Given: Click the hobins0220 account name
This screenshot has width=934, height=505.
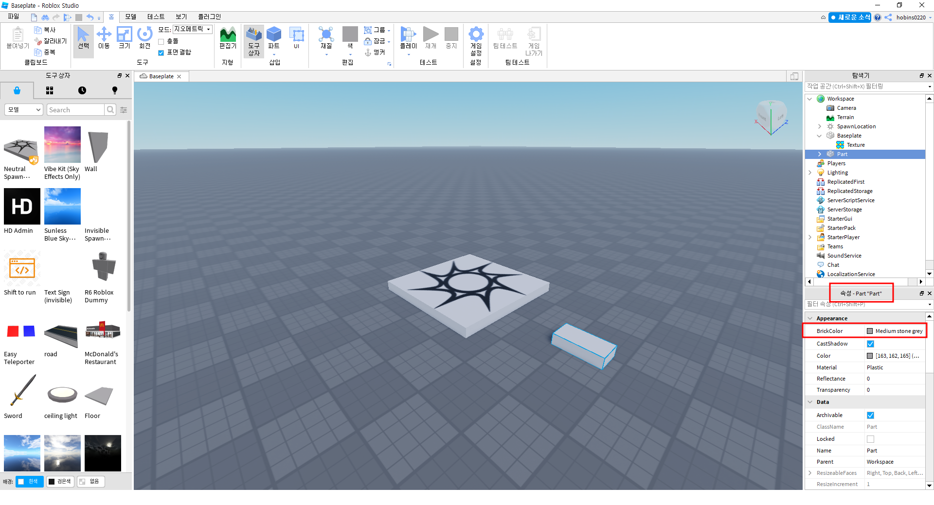Looking at the screenshot, I should pyautogui.click(x=911, y=17).
